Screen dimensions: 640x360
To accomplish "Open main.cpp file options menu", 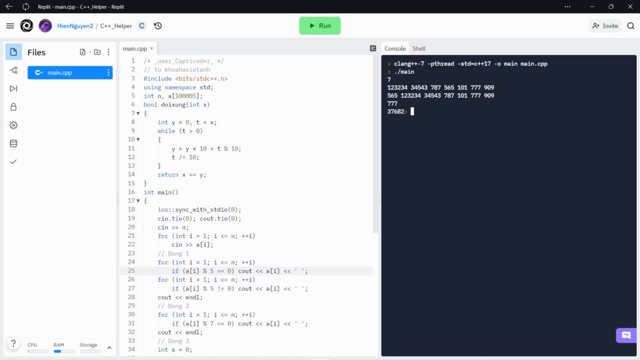I will (108, 72).
